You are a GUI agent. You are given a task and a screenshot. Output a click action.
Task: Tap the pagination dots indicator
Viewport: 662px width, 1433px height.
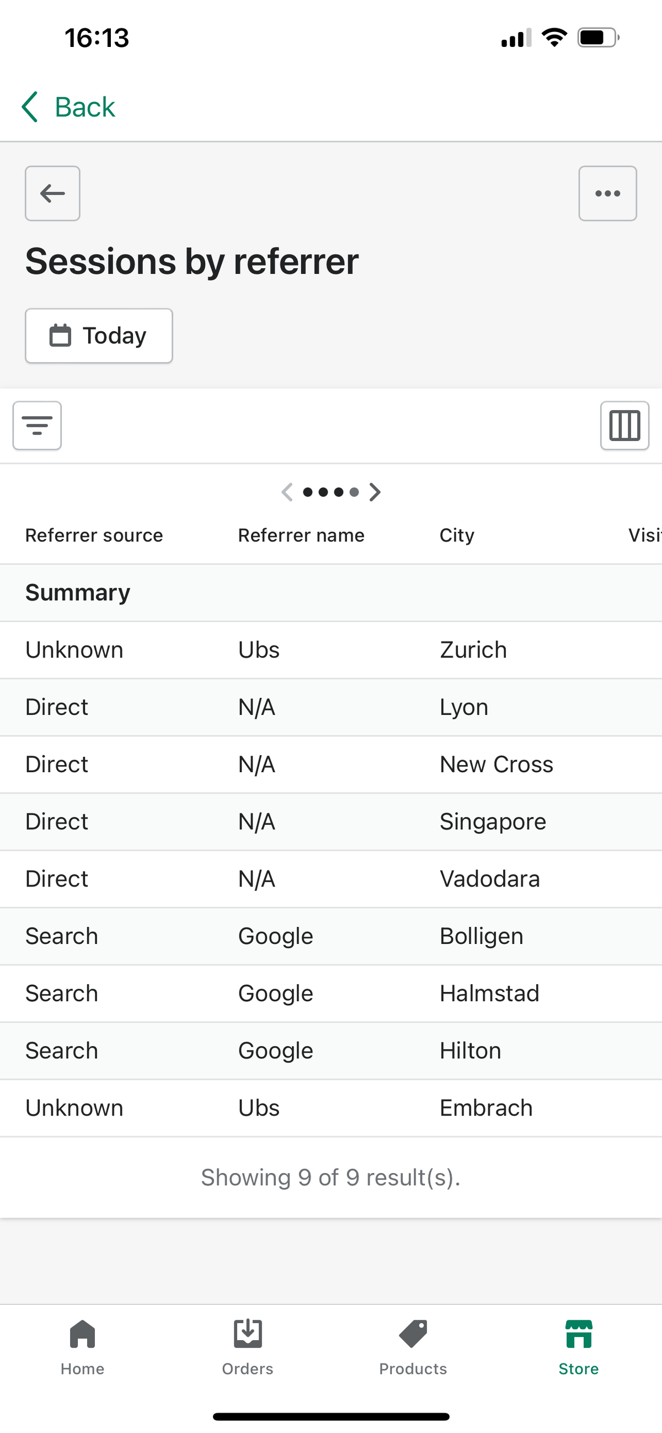[x=330, y=492]
